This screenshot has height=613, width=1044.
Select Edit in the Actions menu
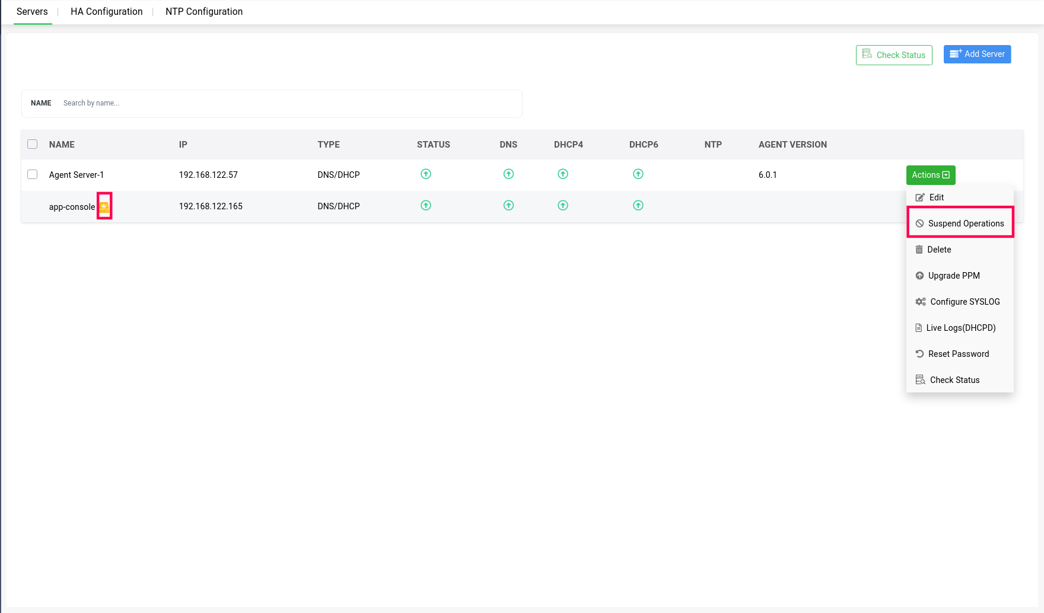pyautogui.click(x=936, y=197)
